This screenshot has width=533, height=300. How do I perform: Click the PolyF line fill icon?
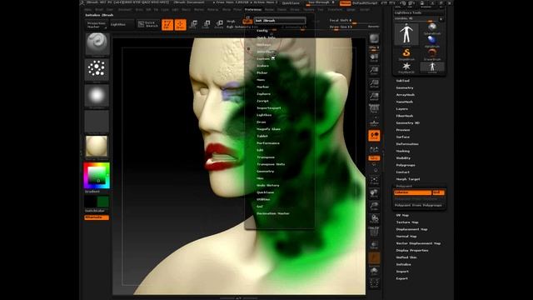click(374, 232)
